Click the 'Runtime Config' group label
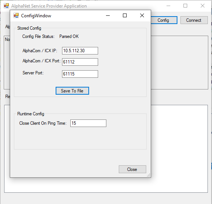This screenshot has width=212, height=204. click(x=31, y=114)
